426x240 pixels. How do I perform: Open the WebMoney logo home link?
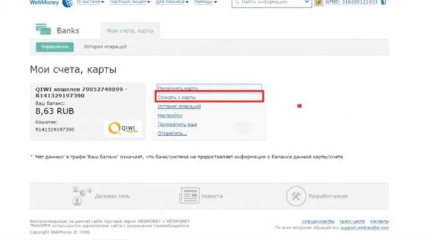tap(51, 3)
